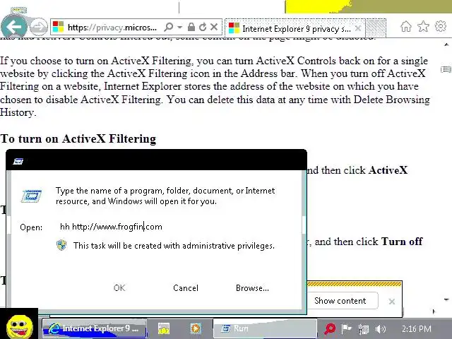Click the address bar search magnifier icon
Viewport: 452px width, 339px height.
click(169, 27)
